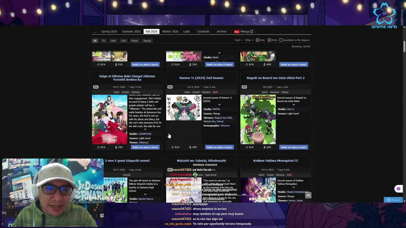The image size is (406, 228).
Task: Toggle the R18+ exclusion checkbox
Action: [269, 40]
